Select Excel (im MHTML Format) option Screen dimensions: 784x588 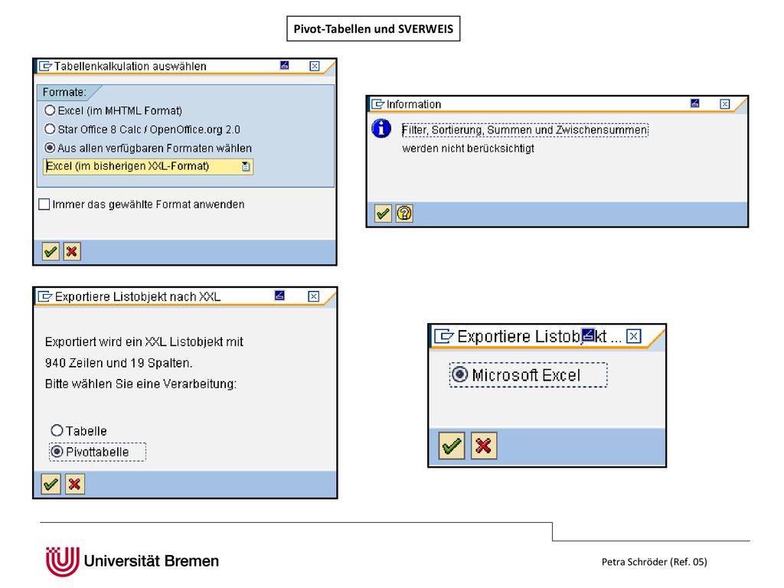coord(113,110)
